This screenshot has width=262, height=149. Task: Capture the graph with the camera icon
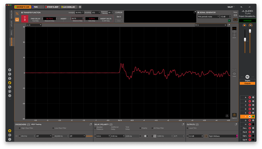(x=234, y=115)
